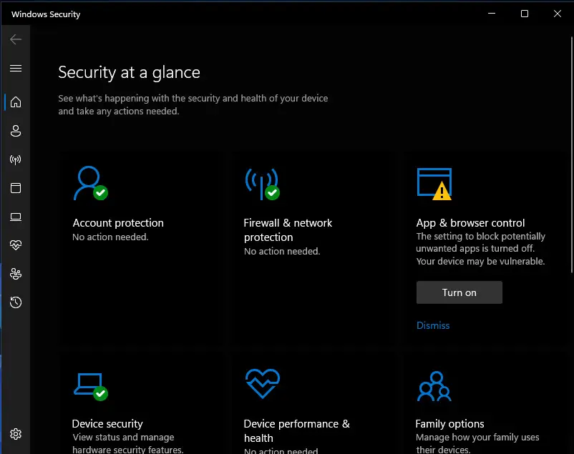Open the Device performance & health heading
The image size is (574, 454).
pyautogui.click(x=296, y=430)
